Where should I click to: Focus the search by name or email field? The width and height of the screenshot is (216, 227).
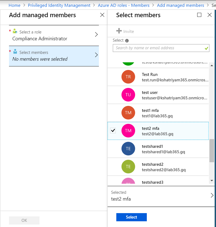(x=161, y=48)
